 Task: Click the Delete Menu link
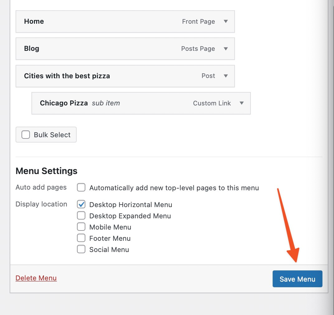point(36,278)
